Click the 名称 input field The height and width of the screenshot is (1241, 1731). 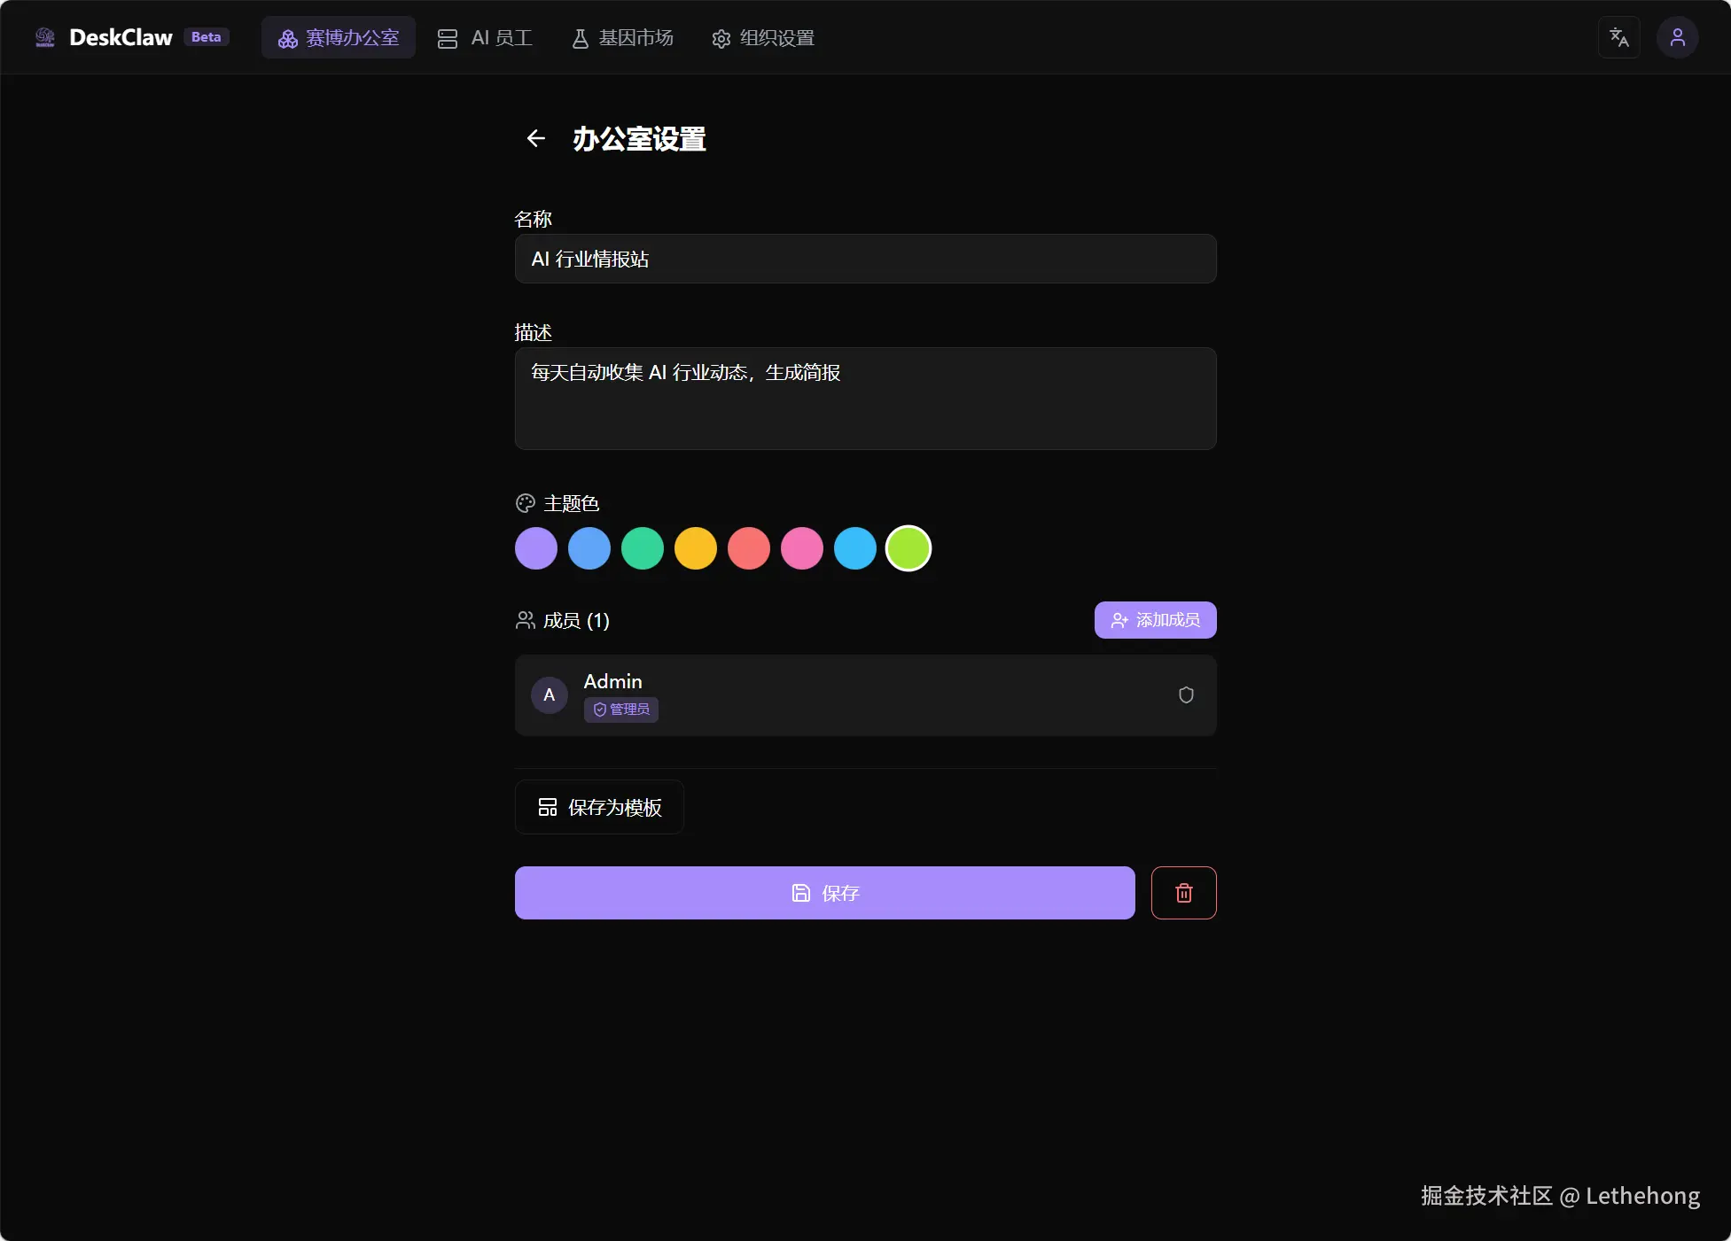[x=865, y=259]
